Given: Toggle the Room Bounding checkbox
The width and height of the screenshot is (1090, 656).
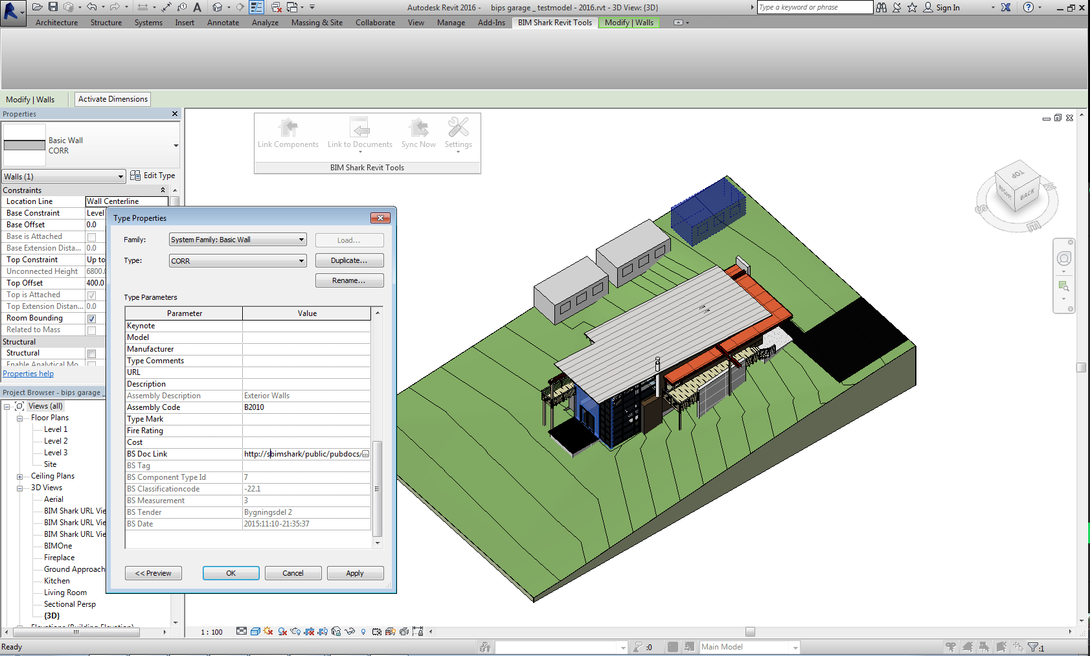Looking at the screenshot, I should (91, 319).
